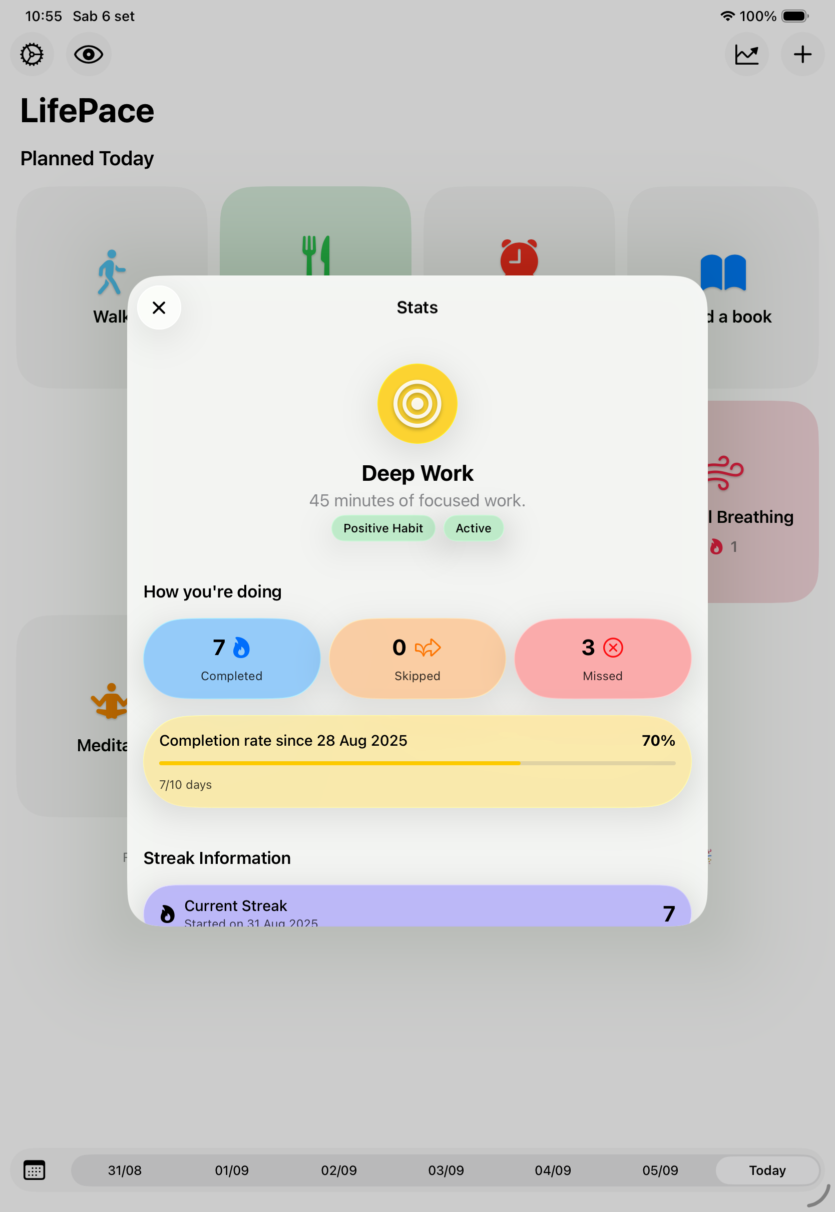
Task: Tap '45 minutes of focused work.' description
Action: click(x=417, y=500)
